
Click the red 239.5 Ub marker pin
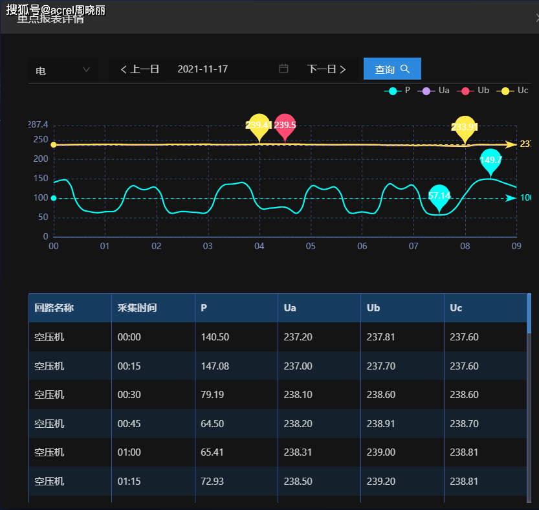(x=285, y=126)
